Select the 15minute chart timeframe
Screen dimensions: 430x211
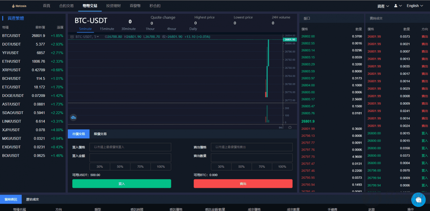(x=106, y=29)
